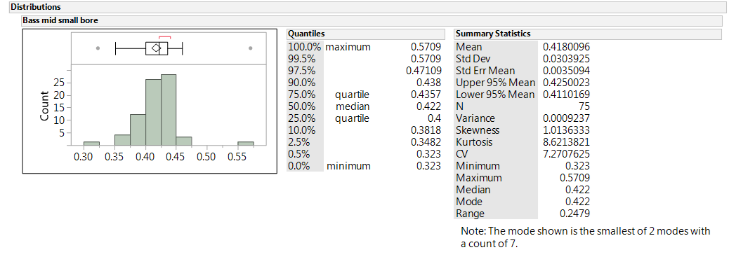Click the 0.5% quantile label
This screenshot has width=729, height=257.
298,154
